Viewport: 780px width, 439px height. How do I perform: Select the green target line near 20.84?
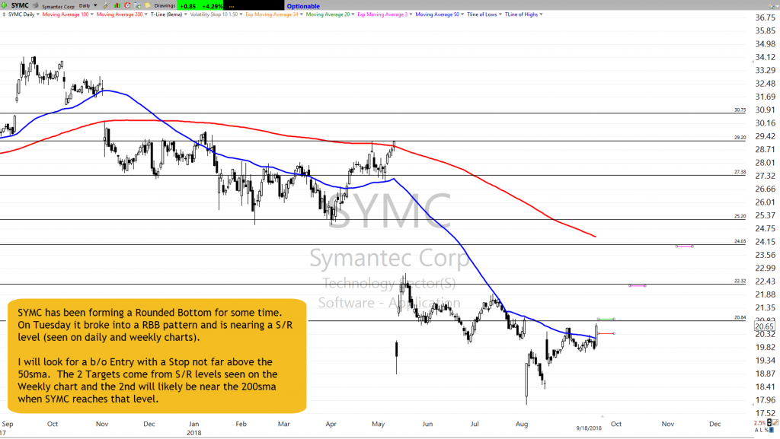coord(606,319)
